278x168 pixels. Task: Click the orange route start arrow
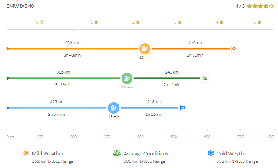[8, 49]
